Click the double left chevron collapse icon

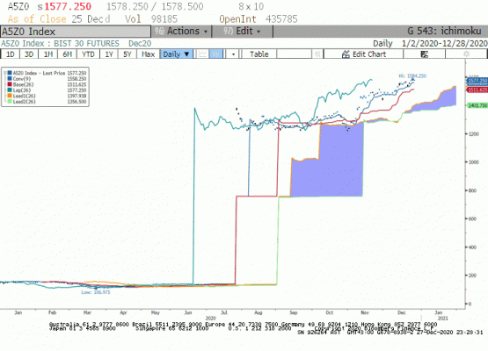[317, 54]
